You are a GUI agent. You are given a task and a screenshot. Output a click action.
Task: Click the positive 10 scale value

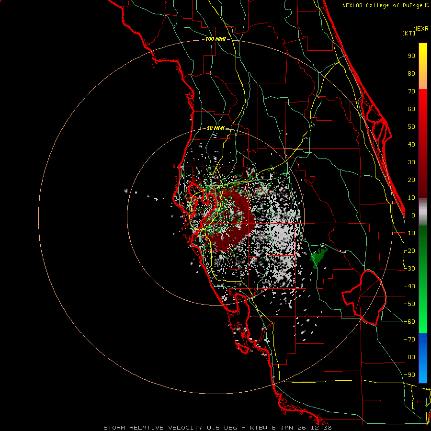pyautogui.click(x=411, y=198)
